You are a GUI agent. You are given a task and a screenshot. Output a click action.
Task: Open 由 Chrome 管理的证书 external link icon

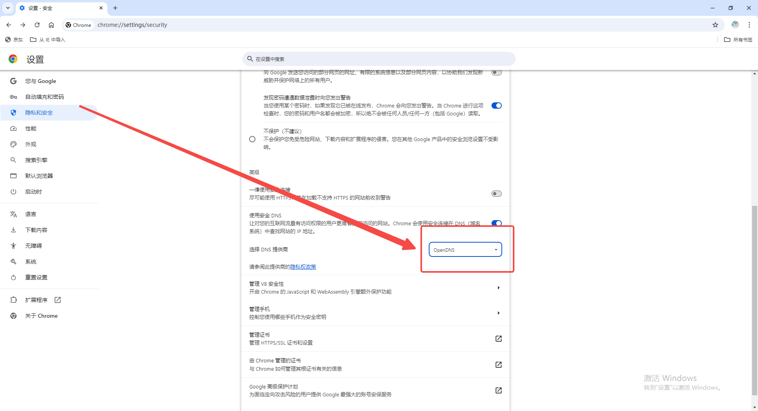pyautogui.click(x=499, y=365)
